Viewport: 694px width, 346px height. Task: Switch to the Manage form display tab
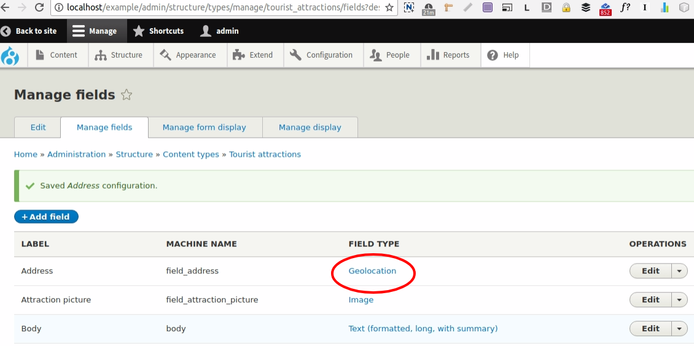click(x=204, y=127)
